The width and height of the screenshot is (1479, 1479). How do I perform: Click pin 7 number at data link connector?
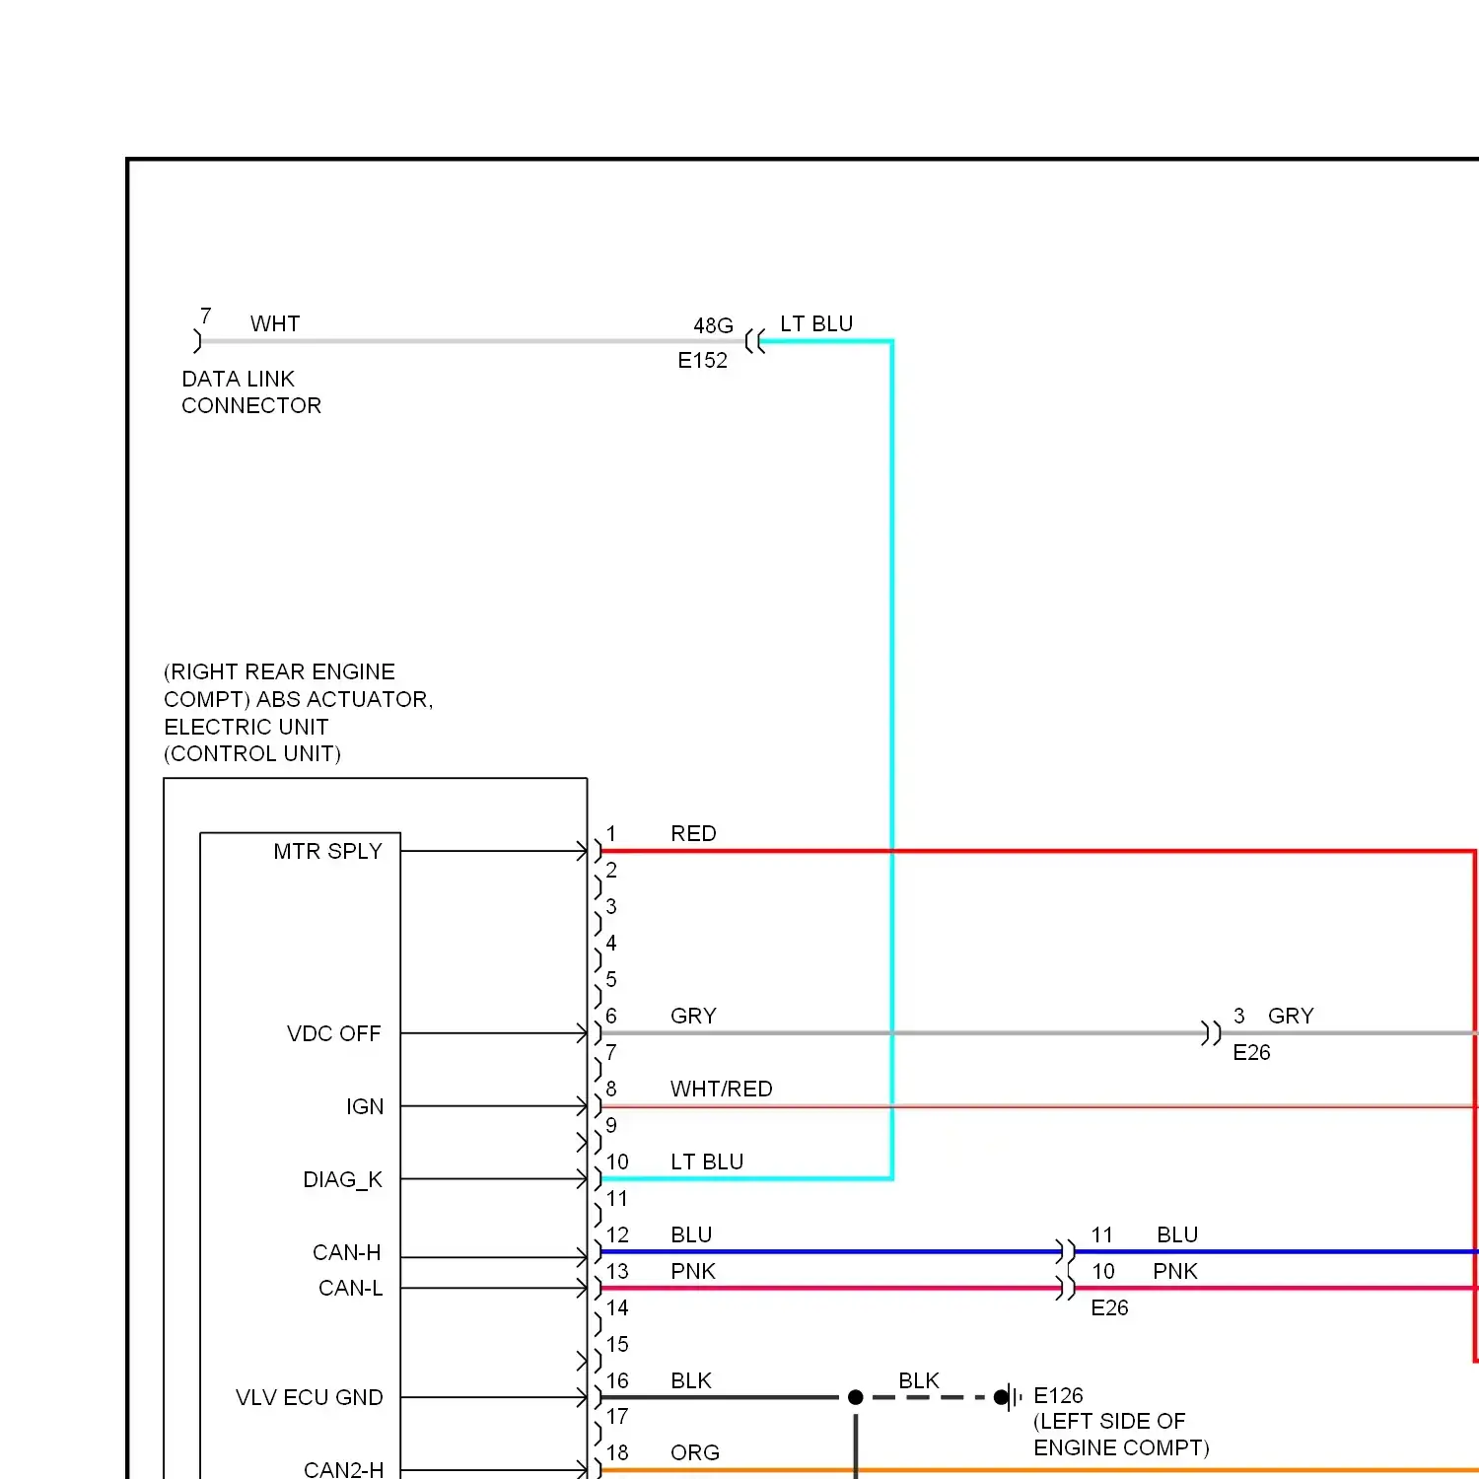point(205,316)
